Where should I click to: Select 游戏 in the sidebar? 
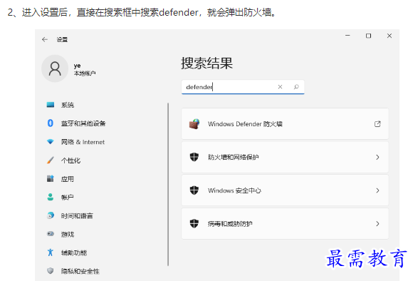68,235
